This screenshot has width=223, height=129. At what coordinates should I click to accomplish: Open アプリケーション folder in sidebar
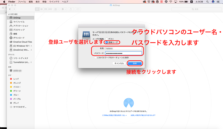(x=20, y=26)
